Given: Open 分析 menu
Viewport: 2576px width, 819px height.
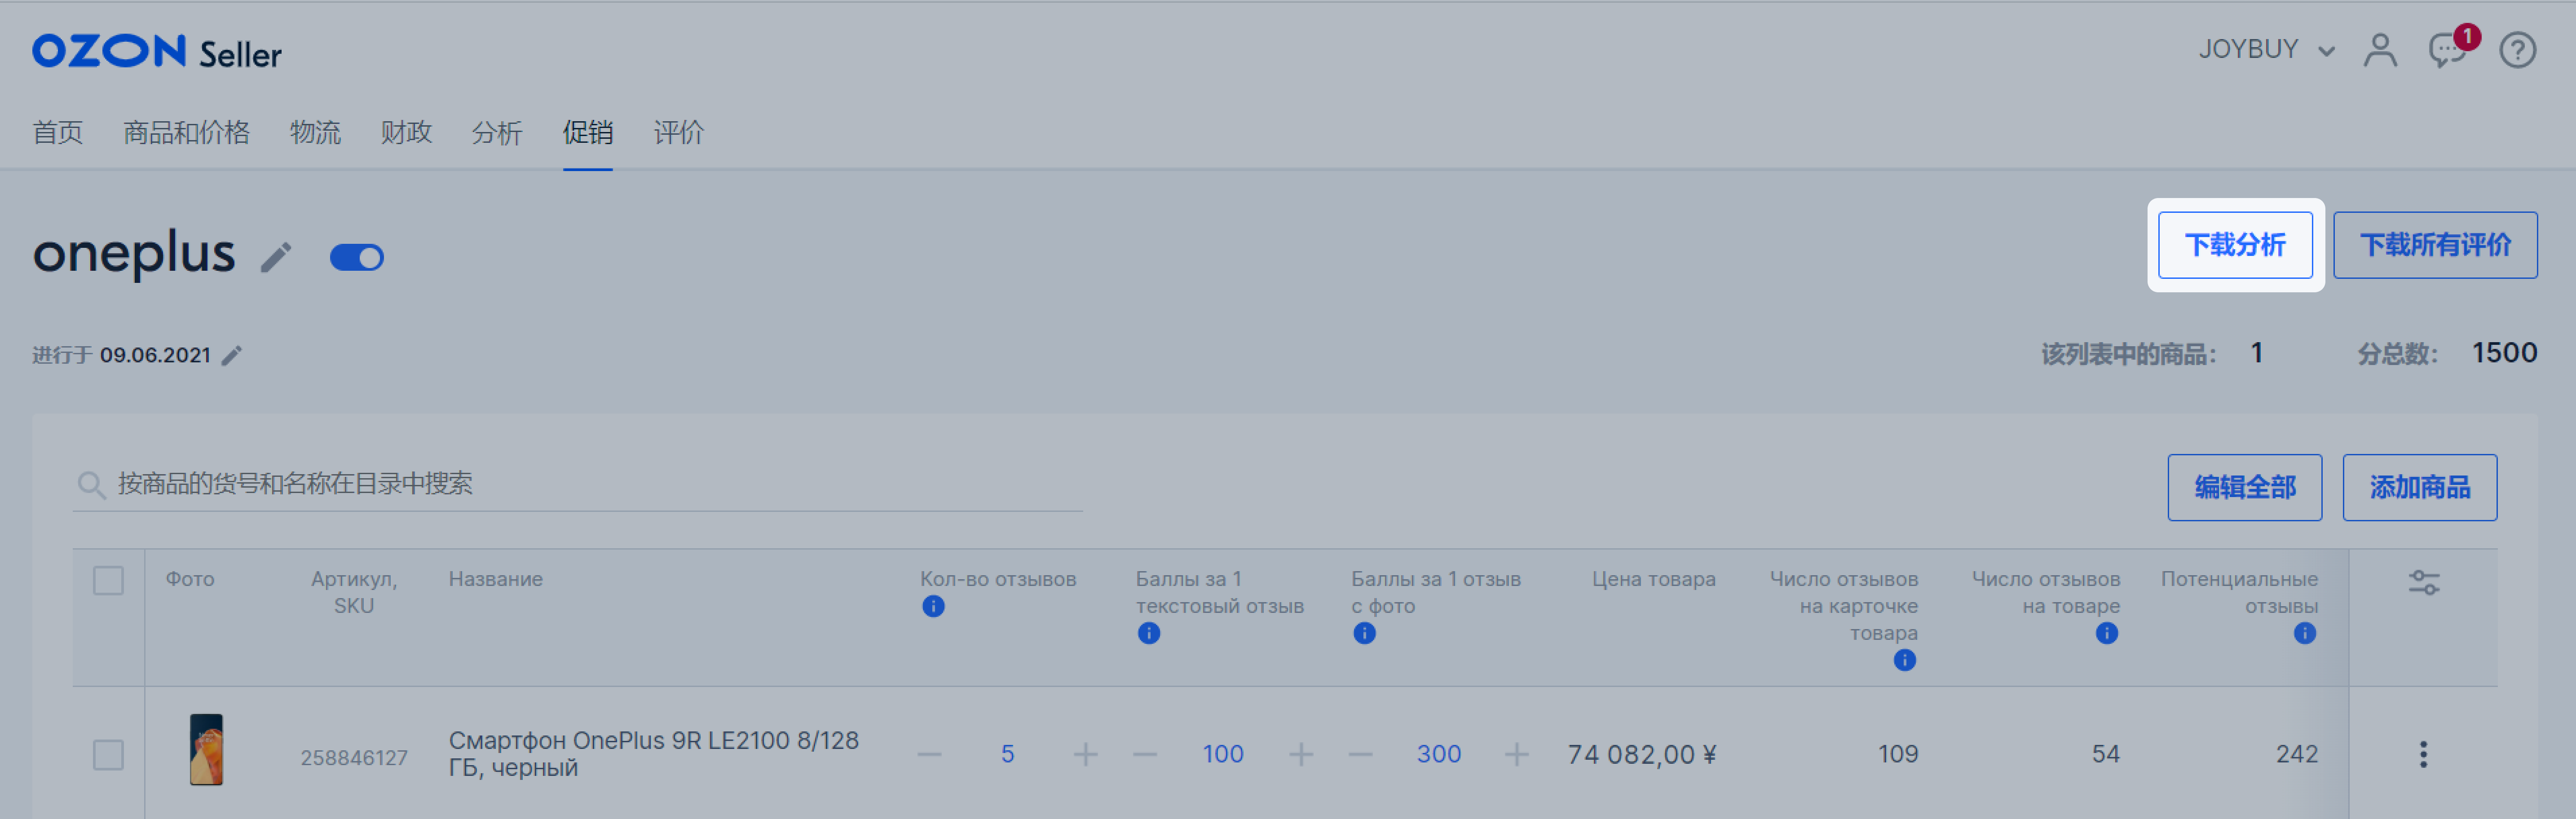Looking at the screenshot, I should click(497, 133).
